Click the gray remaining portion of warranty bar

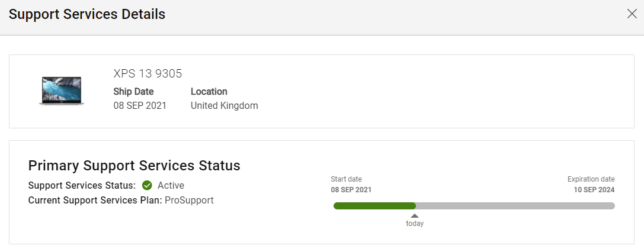tap(515, 206)
